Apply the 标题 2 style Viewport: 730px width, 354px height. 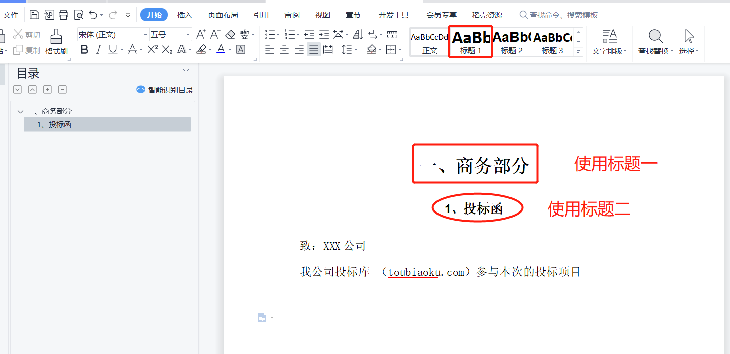point(512,42)
